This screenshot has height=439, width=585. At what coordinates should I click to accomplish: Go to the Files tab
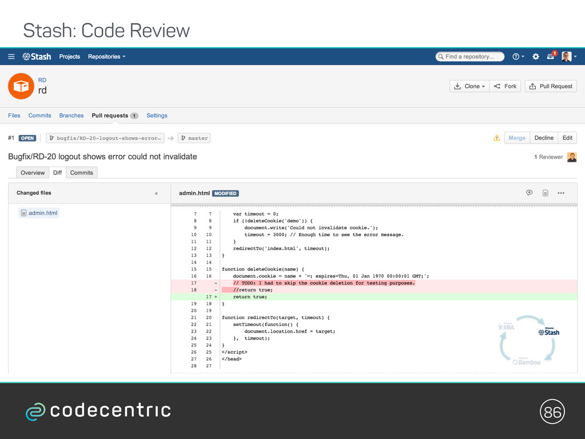coord(14,115)
